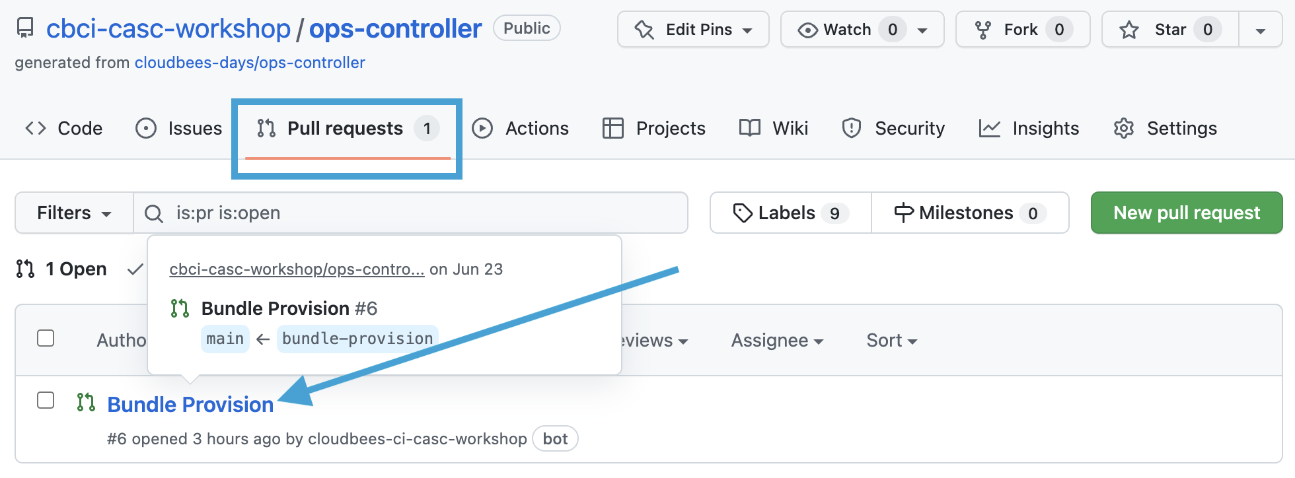Click the star icon in Star button
This screenshot has width=1295, height=478.
(1129, 30)
